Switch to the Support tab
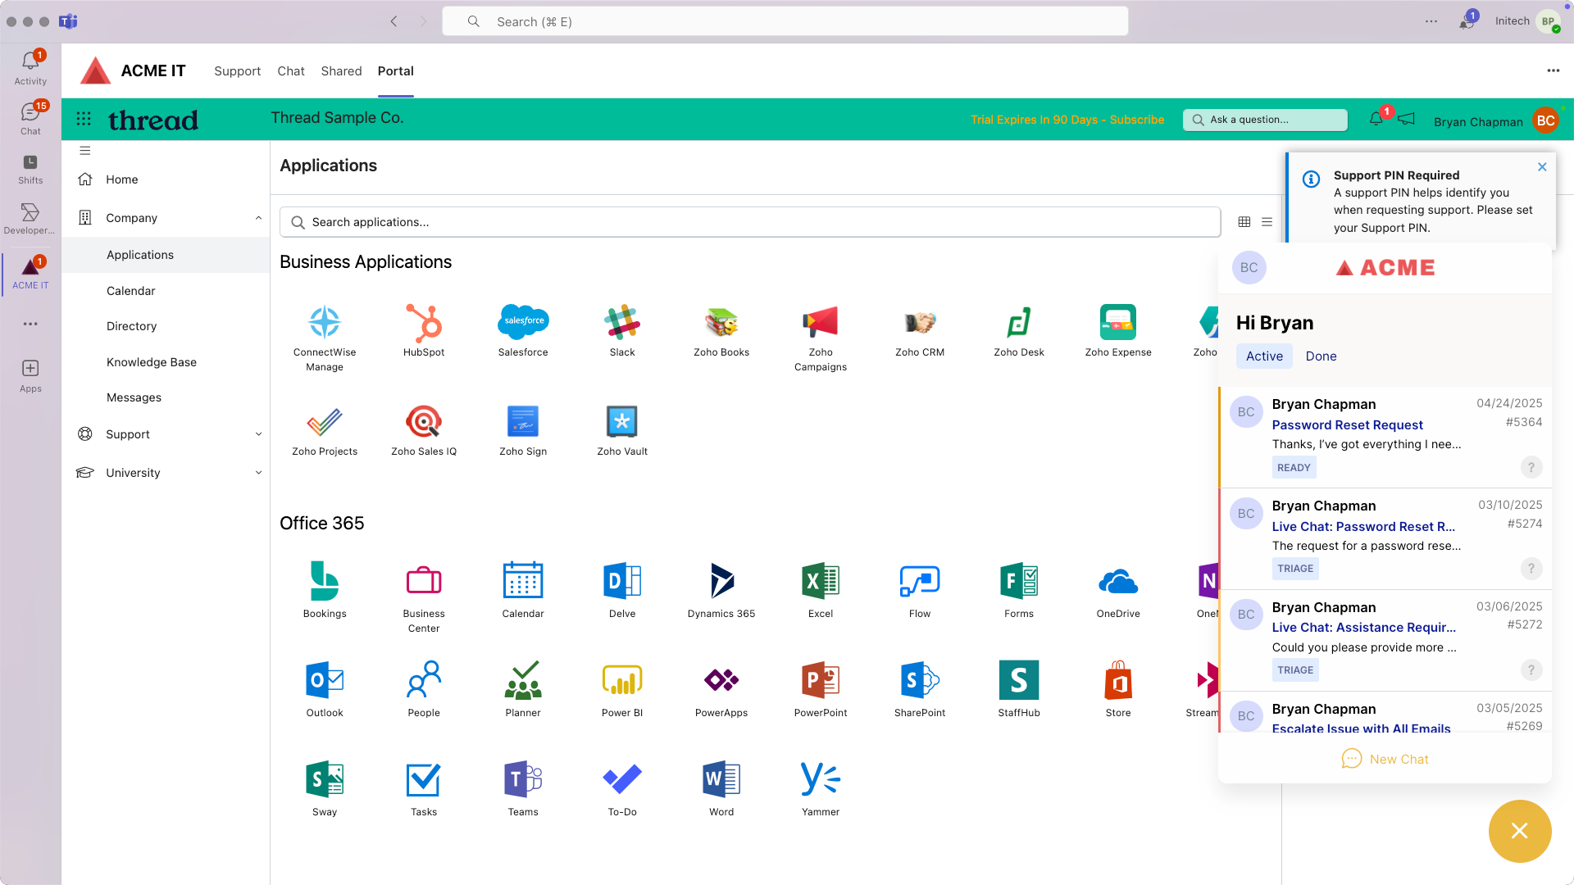Screen dimensions: 1574x885 238,71
